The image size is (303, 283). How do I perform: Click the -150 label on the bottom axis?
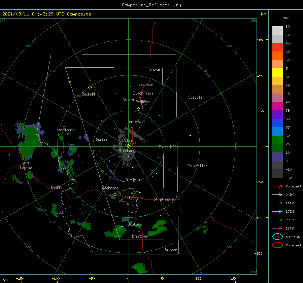20,278
